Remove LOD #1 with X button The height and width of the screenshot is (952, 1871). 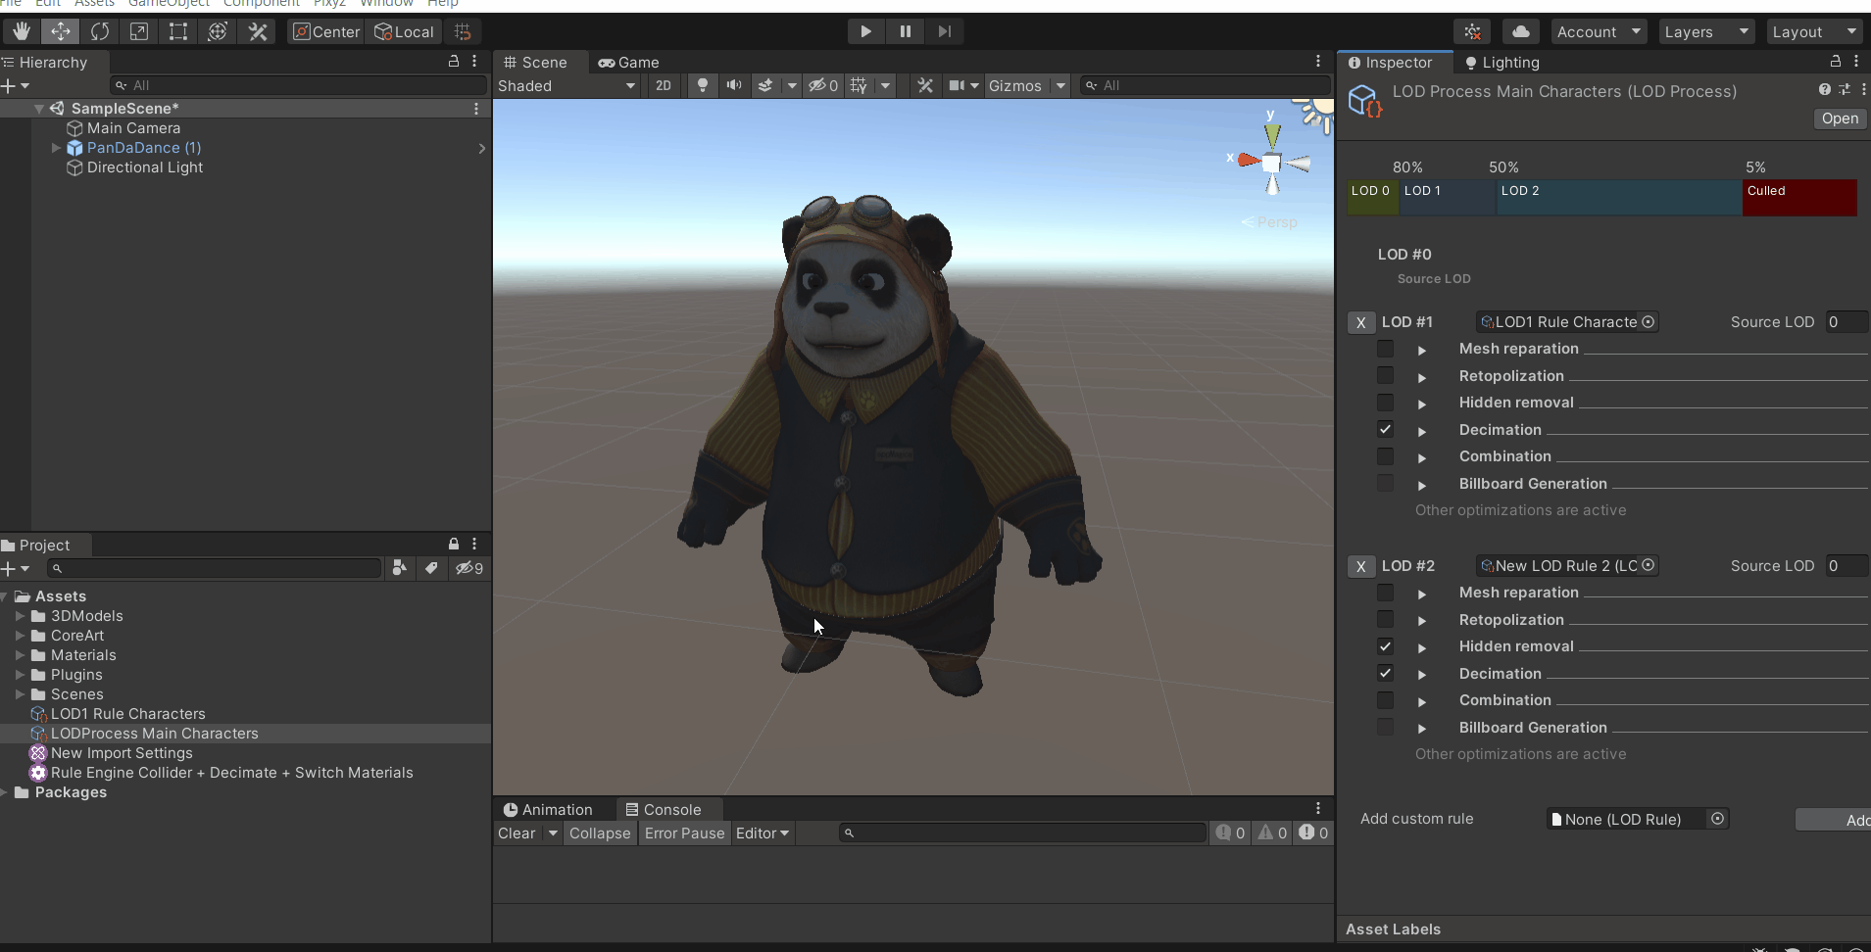coord(1360,322)
